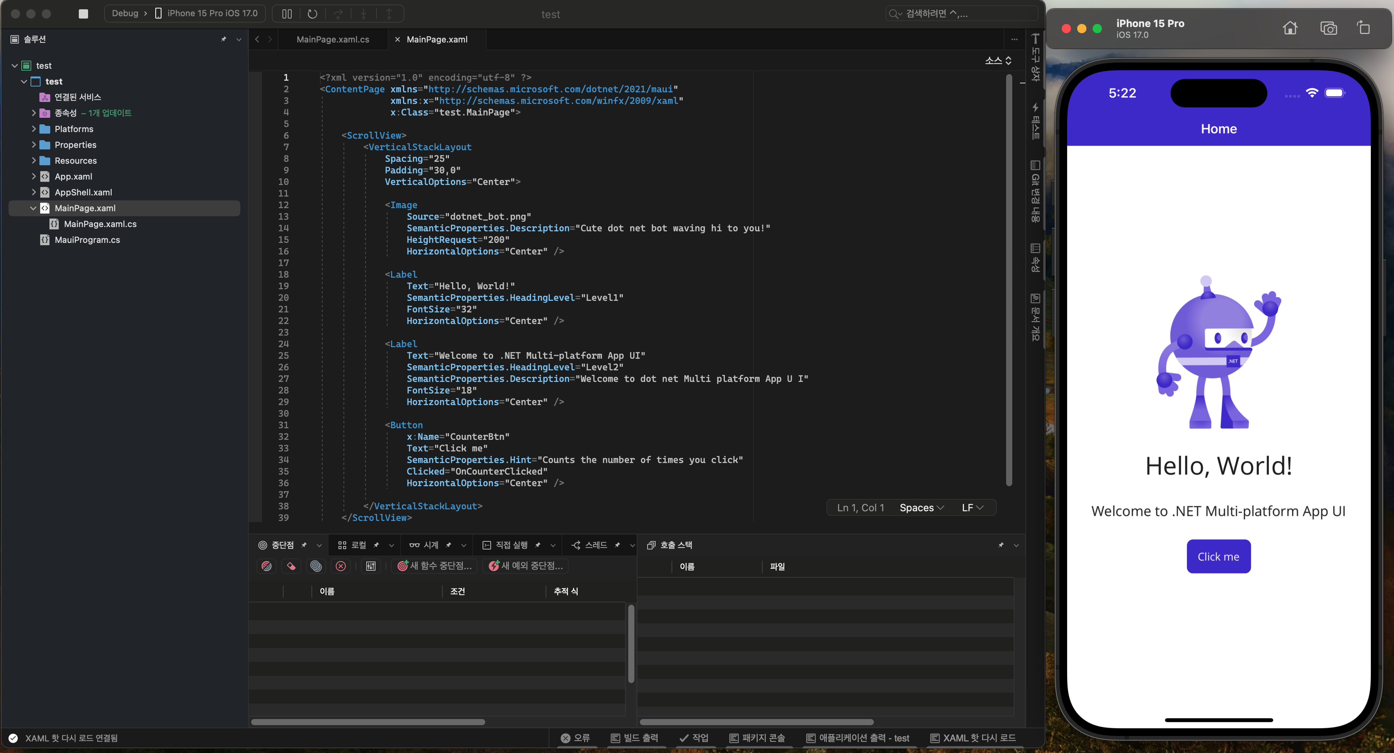Open the 오류 errors pane
1394x753 pixels.
click(x=575, y=738)
